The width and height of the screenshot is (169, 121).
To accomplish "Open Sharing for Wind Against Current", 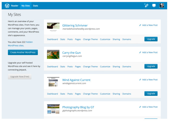I will point(116,94).
